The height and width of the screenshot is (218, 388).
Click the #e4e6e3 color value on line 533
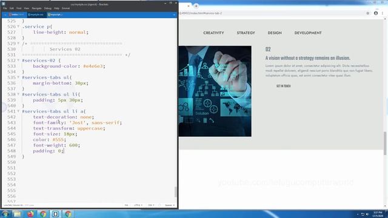[93, 66]
